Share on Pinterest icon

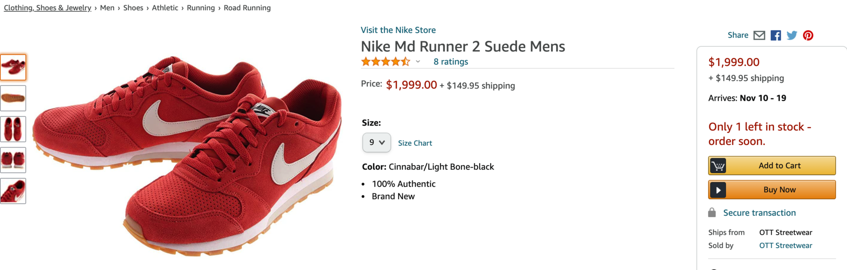pos(808,35)
